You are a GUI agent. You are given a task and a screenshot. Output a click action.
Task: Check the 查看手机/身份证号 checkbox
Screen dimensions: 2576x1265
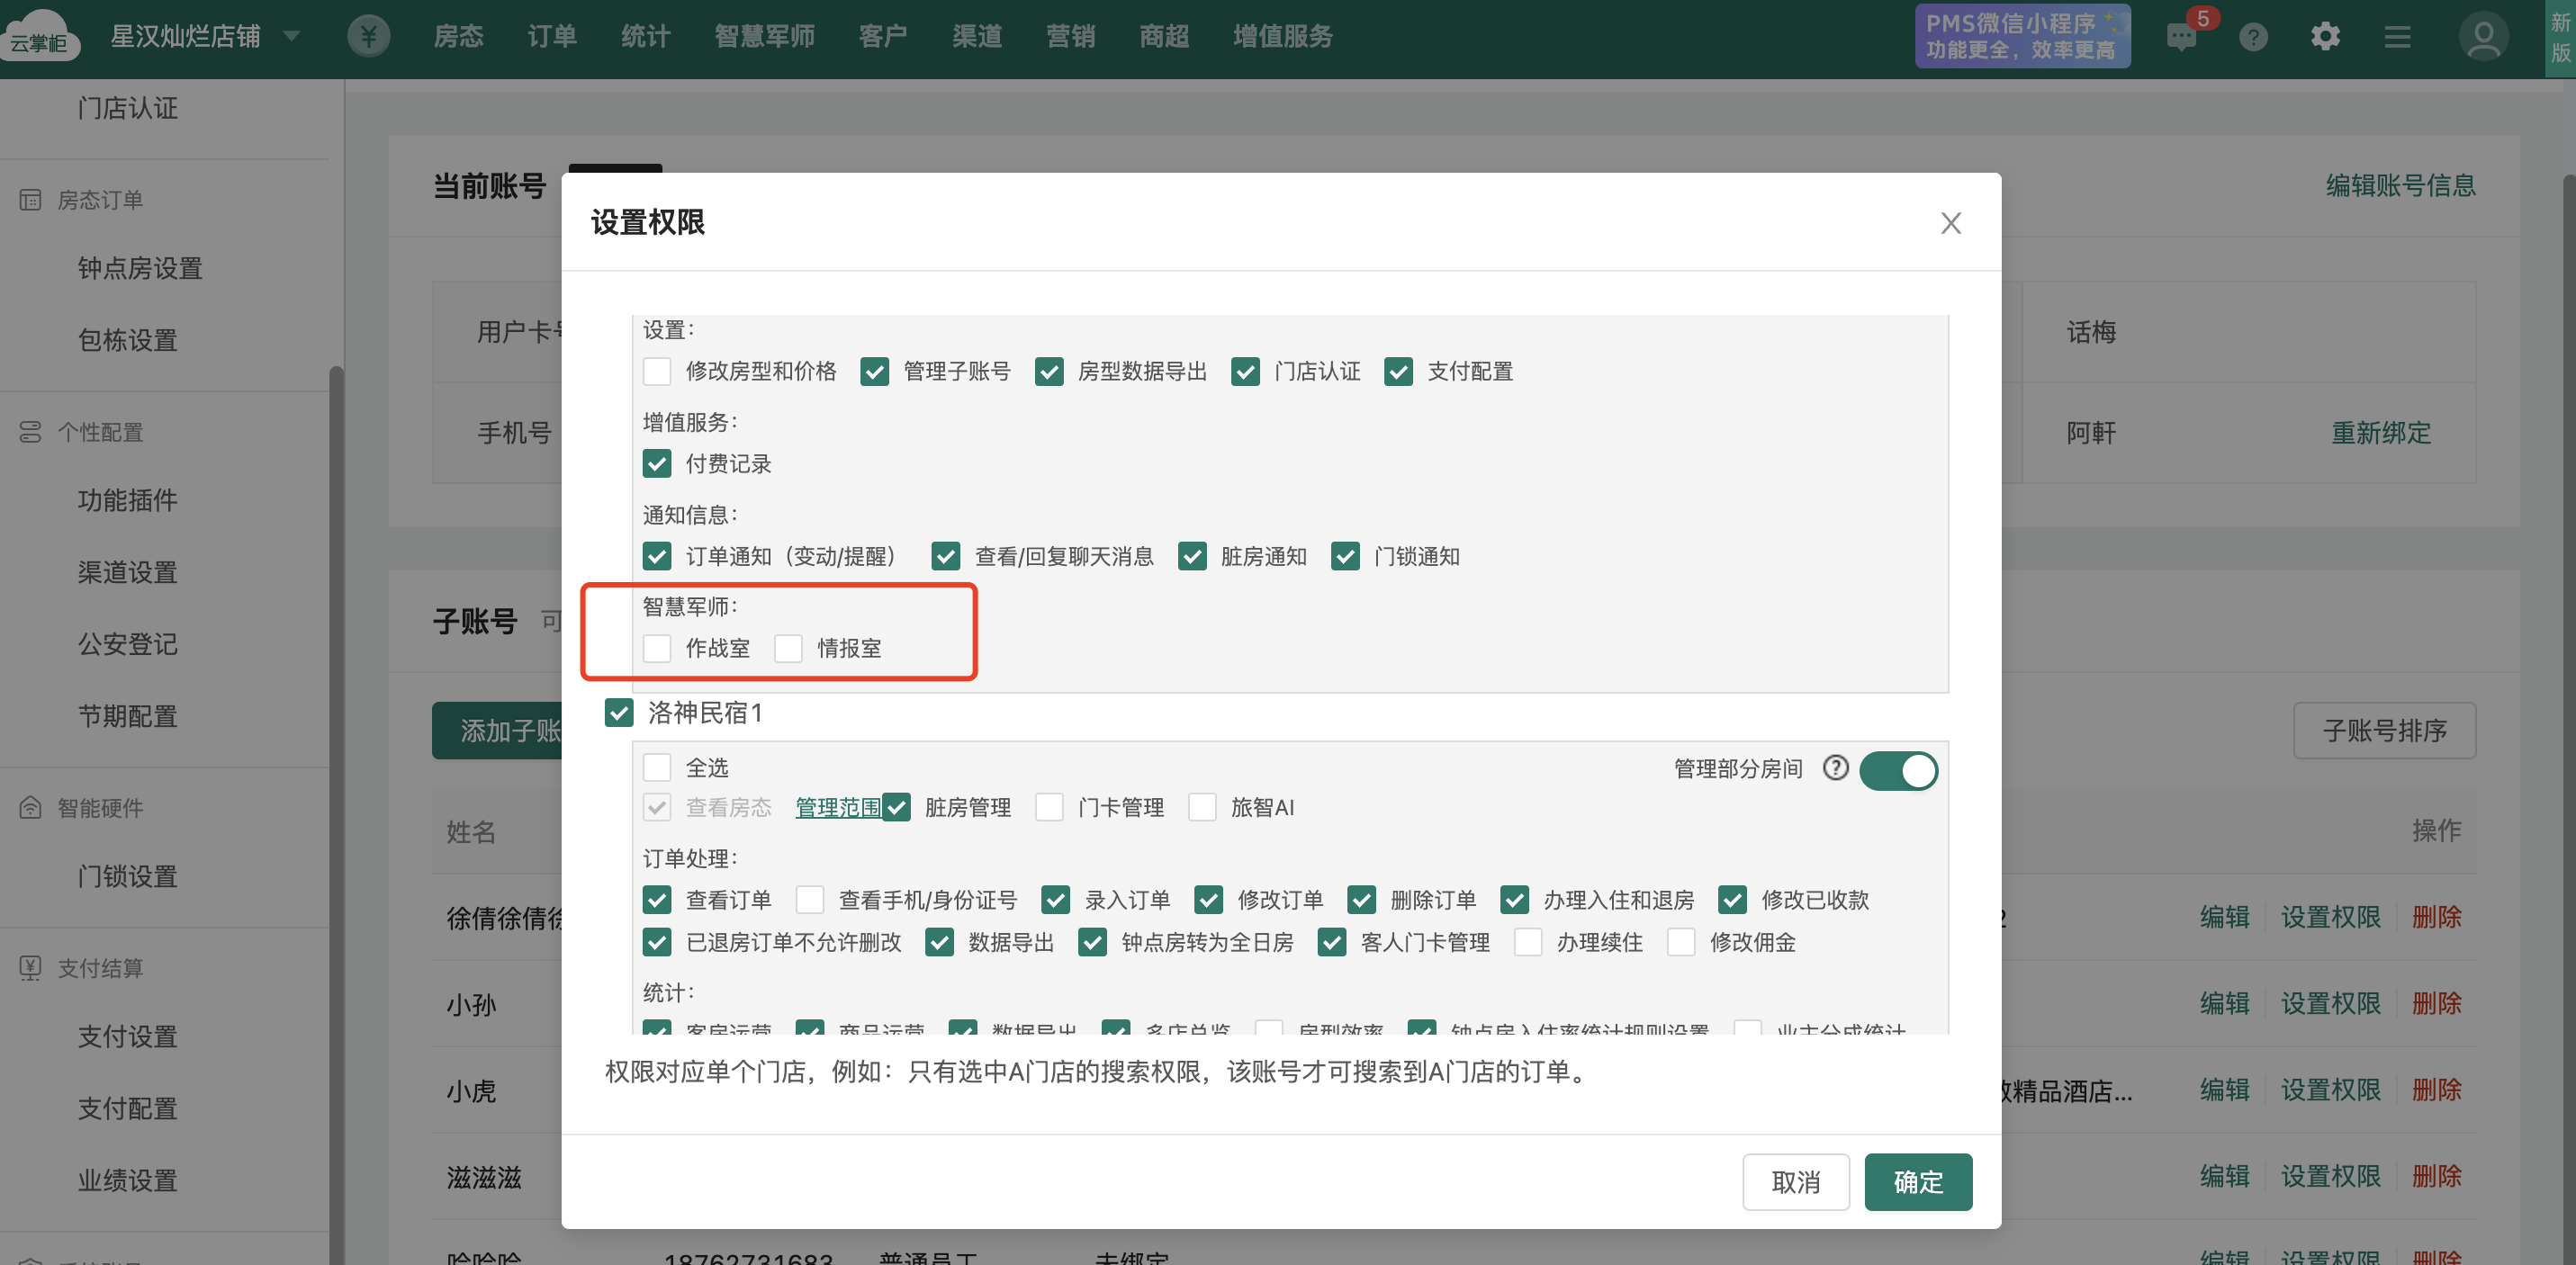[810, 899]
